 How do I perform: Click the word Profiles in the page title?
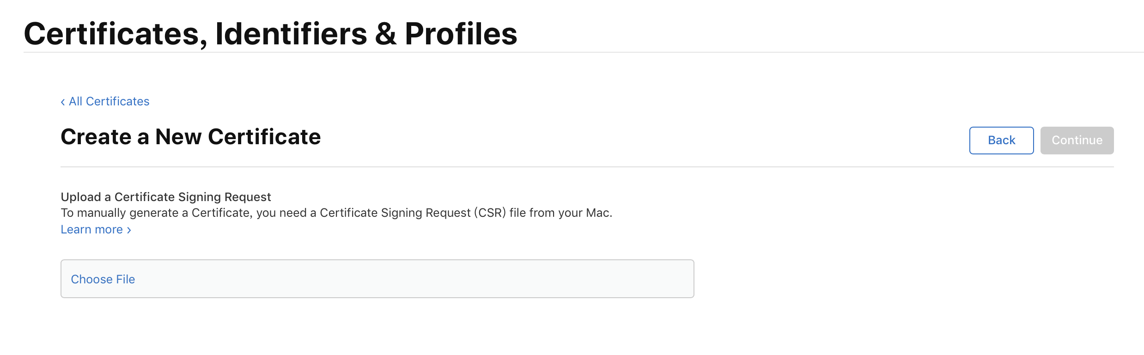point(461,34)
